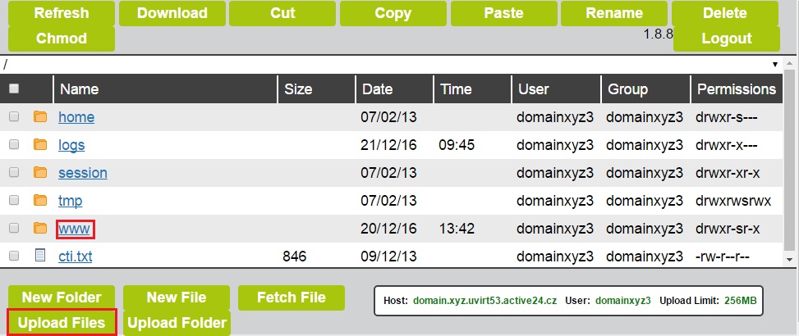Open the cti.txt file link
The image size is (799, 336).
[76, 257]
